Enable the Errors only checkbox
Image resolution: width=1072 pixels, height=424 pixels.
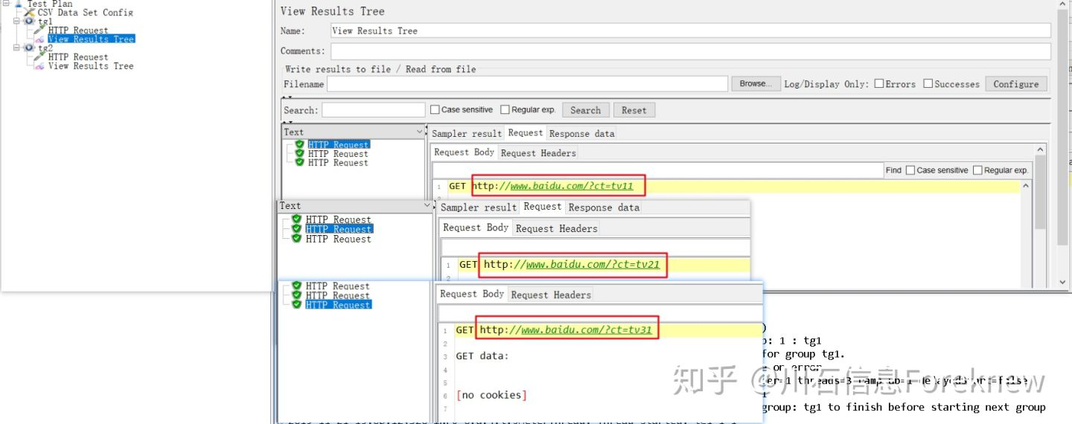pos(879,83)
